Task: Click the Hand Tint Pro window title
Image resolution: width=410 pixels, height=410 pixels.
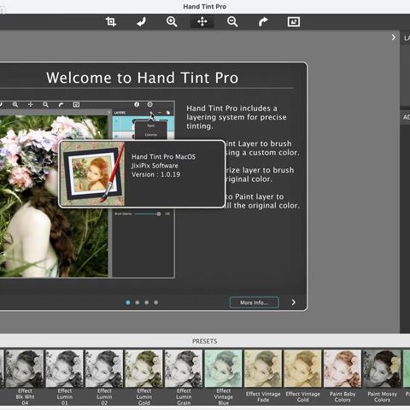Action: (x=205, y=7)
